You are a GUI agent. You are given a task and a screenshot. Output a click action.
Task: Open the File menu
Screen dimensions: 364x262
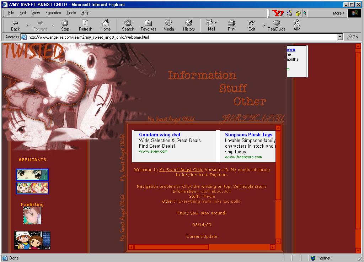[11, 13]
